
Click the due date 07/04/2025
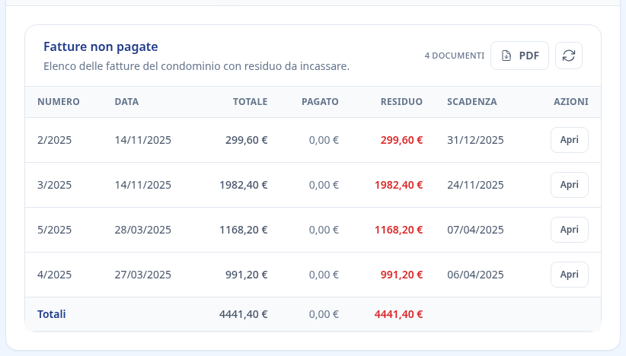(475, 230)
